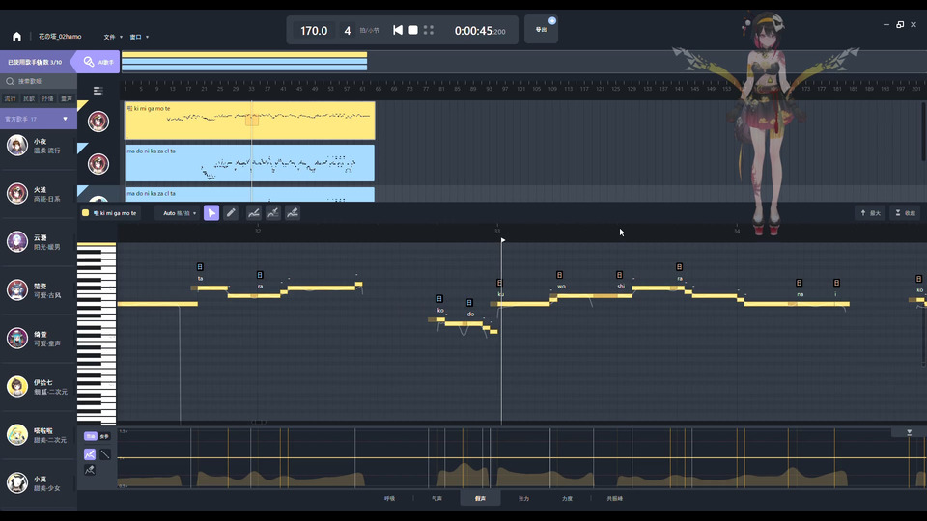Click the singer avatar on the second blue track
Viewport: 927px width, 521px height.
(x=98, y=164)
